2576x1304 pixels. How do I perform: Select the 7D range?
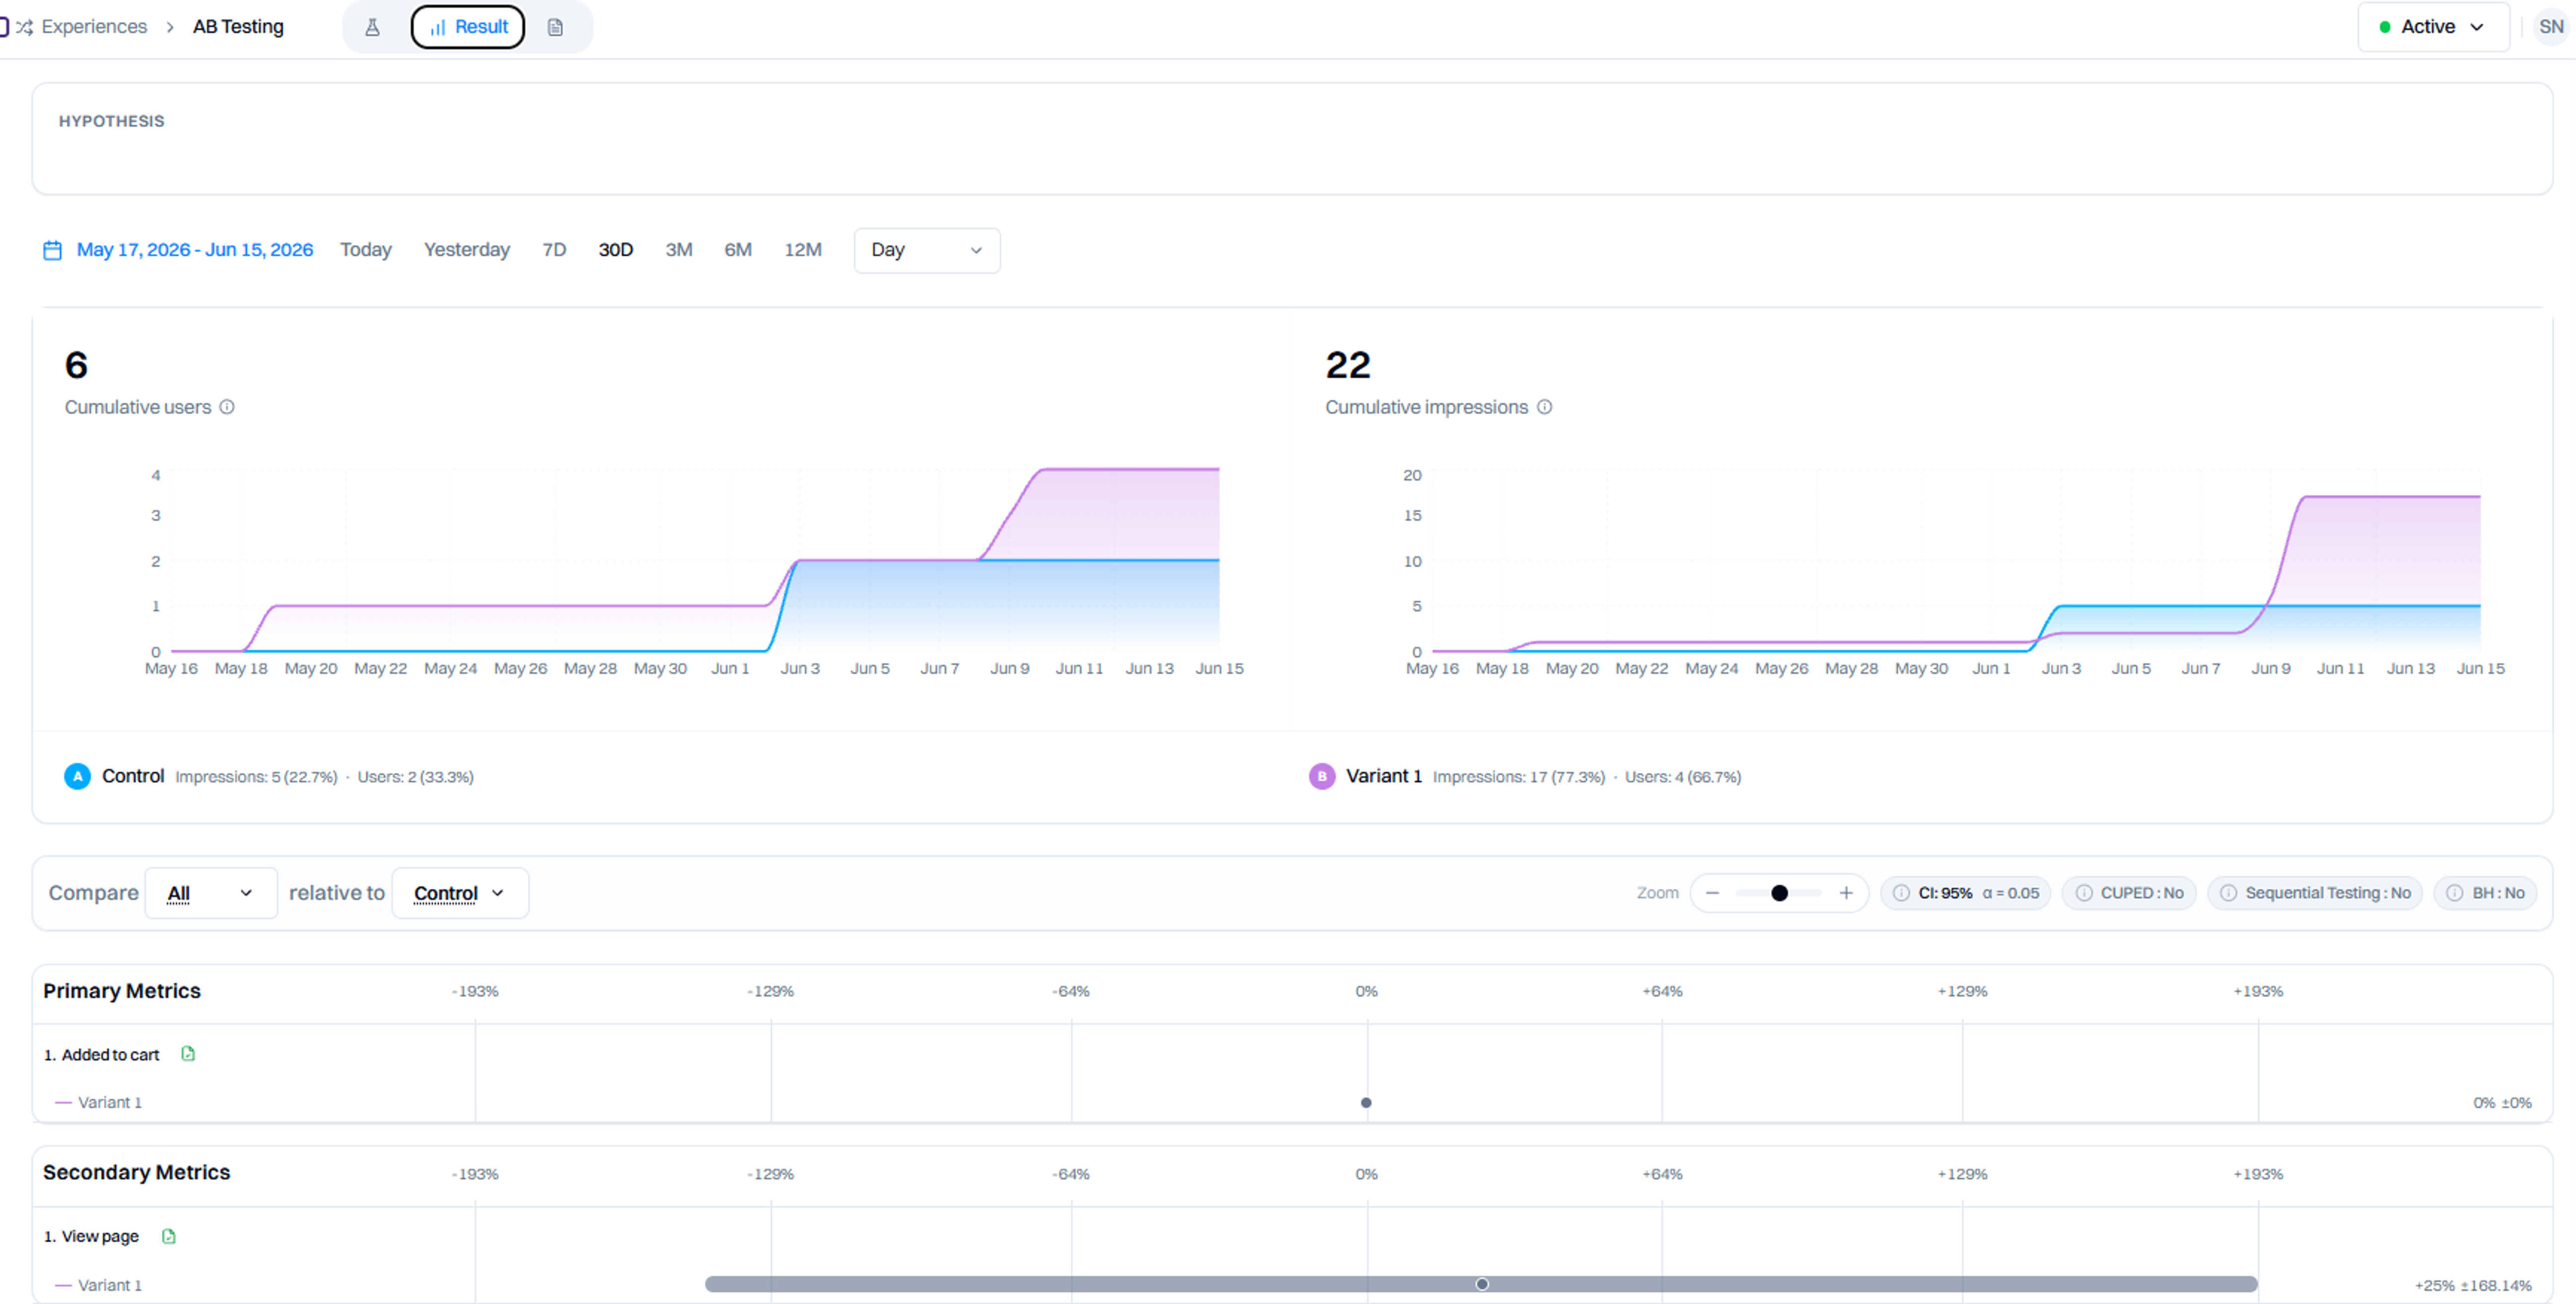tap(554, 250)
